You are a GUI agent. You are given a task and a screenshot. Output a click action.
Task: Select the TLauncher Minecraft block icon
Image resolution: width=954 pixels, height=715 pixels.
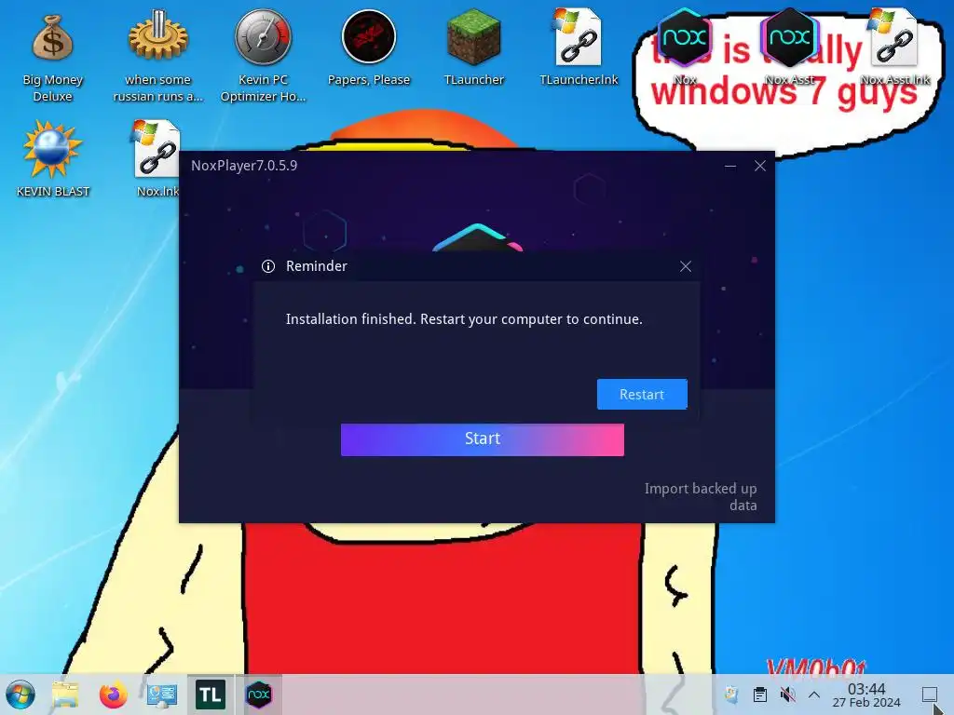[x=474, y=48]
